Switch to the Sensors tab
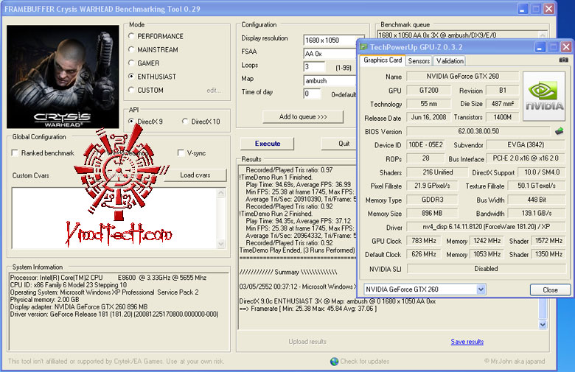 pyautogui.click(x=419, y=61)
